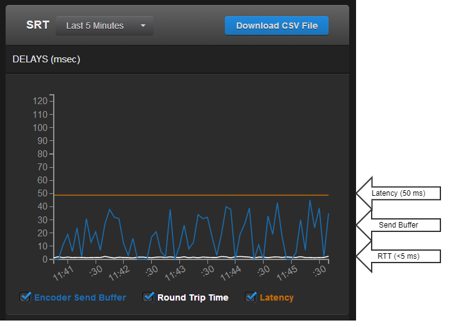
Task: Click the 11:41 time axis label
Action: [64, 273]
